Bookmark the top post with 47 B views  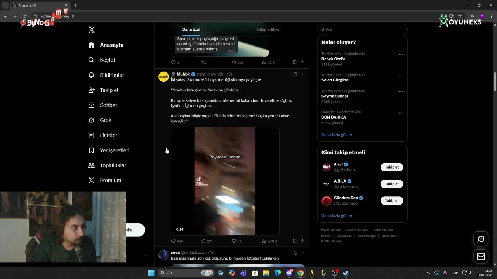[295, 62]
